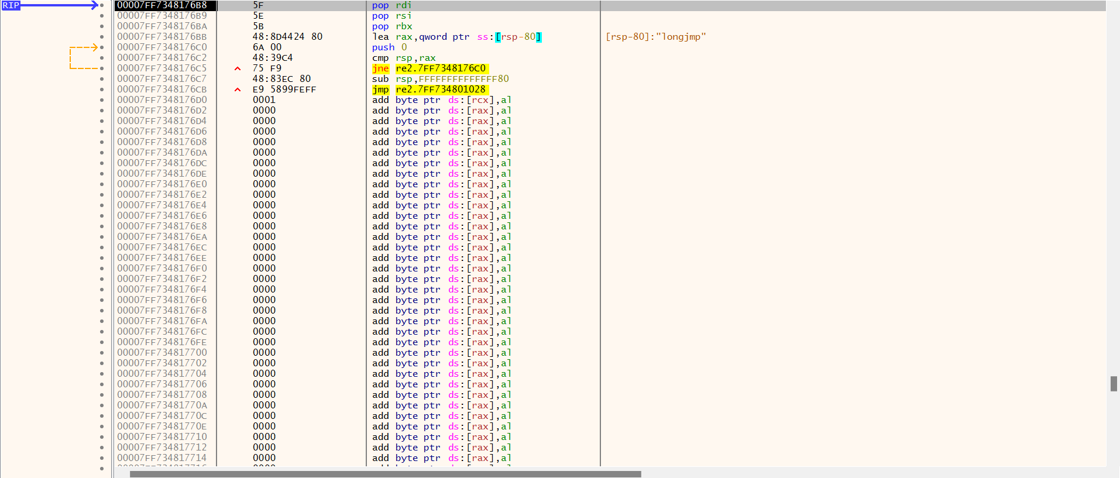1120x478 pixels.
Task: Select address 00007FF7348176E4
Action: [162, 205]
